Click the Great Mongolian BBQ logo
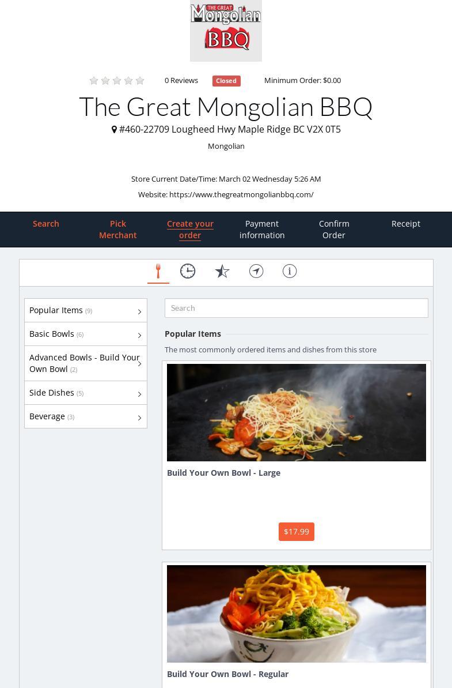This screenshot has height=688, width=452. coord(226,31)
